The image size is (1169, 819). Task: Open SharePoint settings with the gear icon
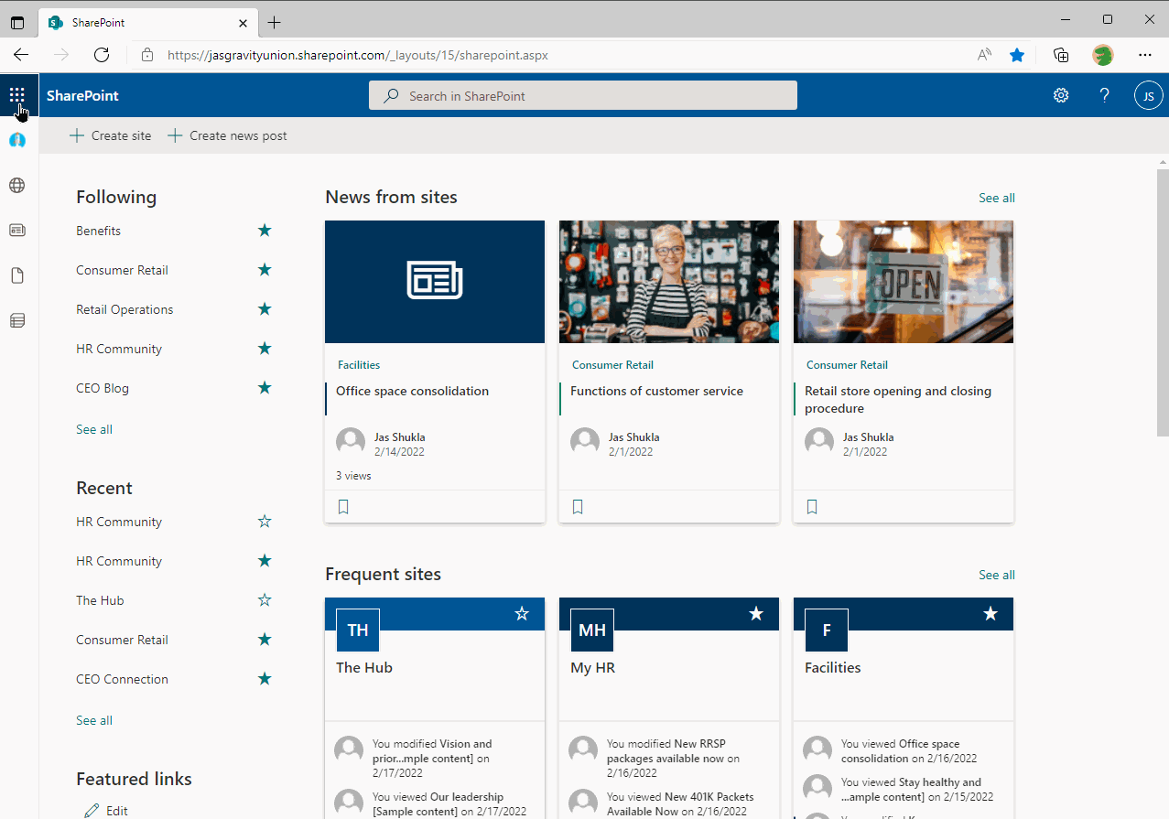[1060, 95]
